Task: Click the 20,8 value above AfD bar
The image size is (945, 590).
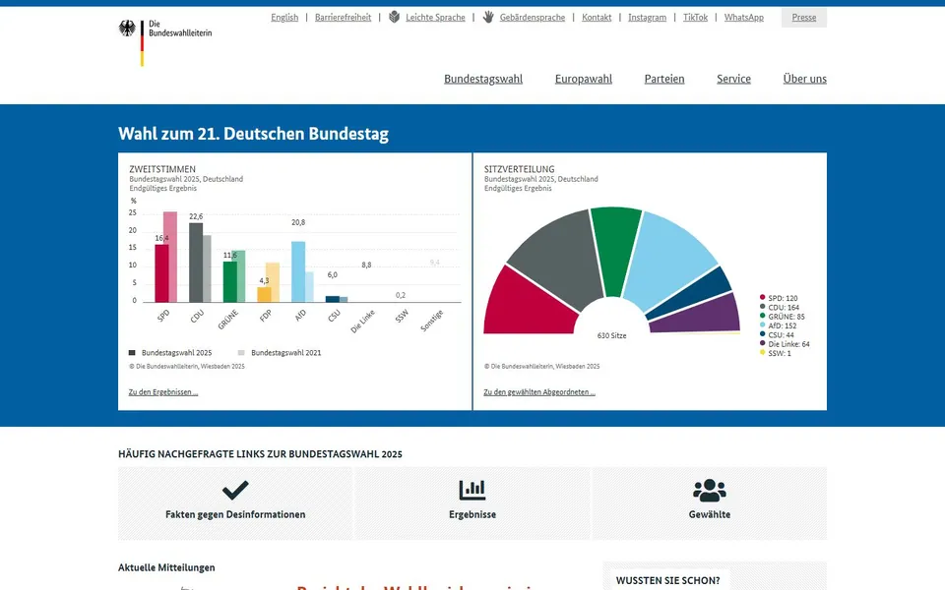Action: click(x=298, y=223)
